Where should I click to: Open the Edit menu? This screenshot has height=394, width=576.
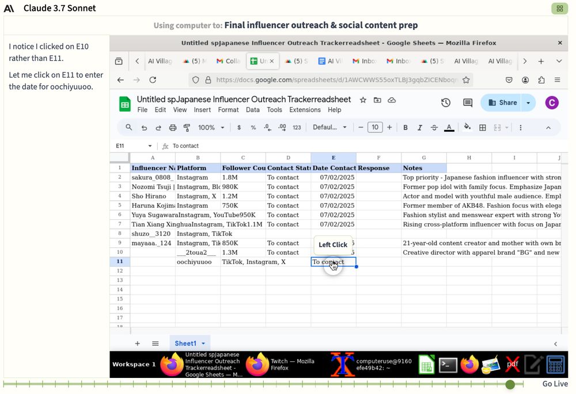pyautogui.click(x=160, y=110)
